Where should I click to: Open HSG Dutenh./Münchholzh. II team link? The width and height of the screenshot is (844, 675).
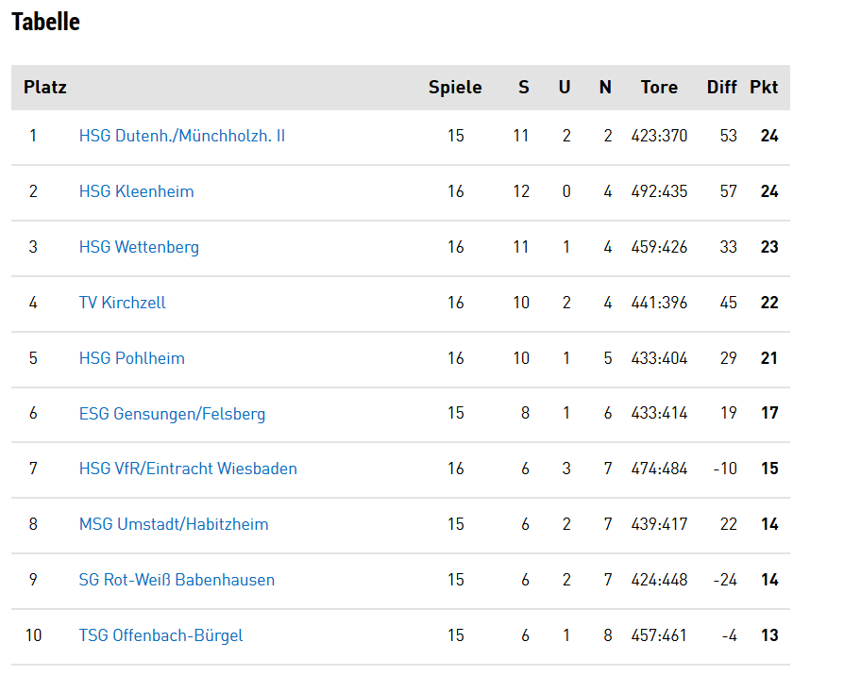click(x=182, y=136)
